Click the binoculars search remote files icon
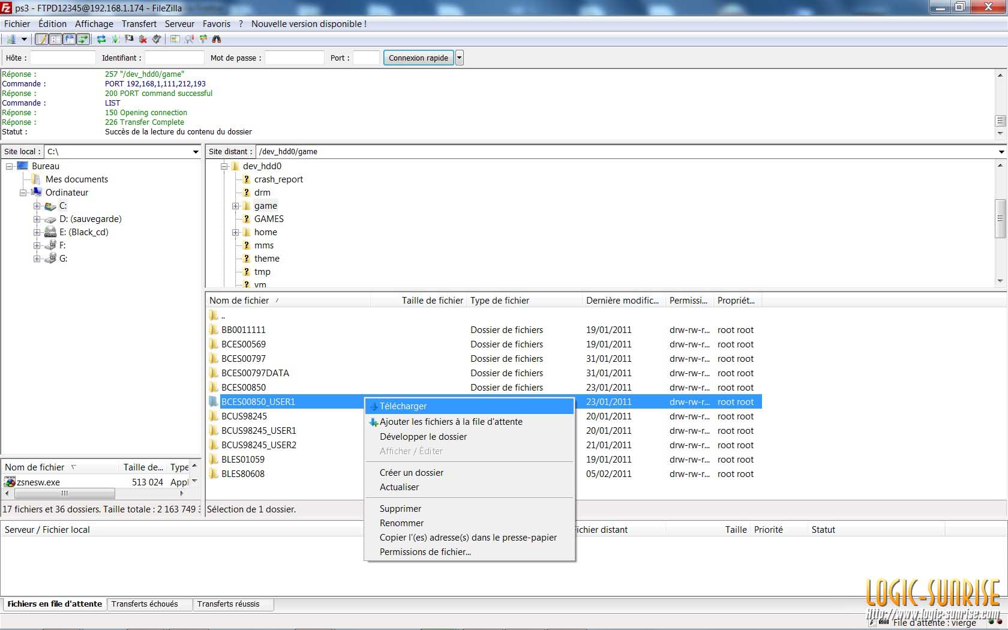The image size is (1008, 630). (x=217, y=40)
